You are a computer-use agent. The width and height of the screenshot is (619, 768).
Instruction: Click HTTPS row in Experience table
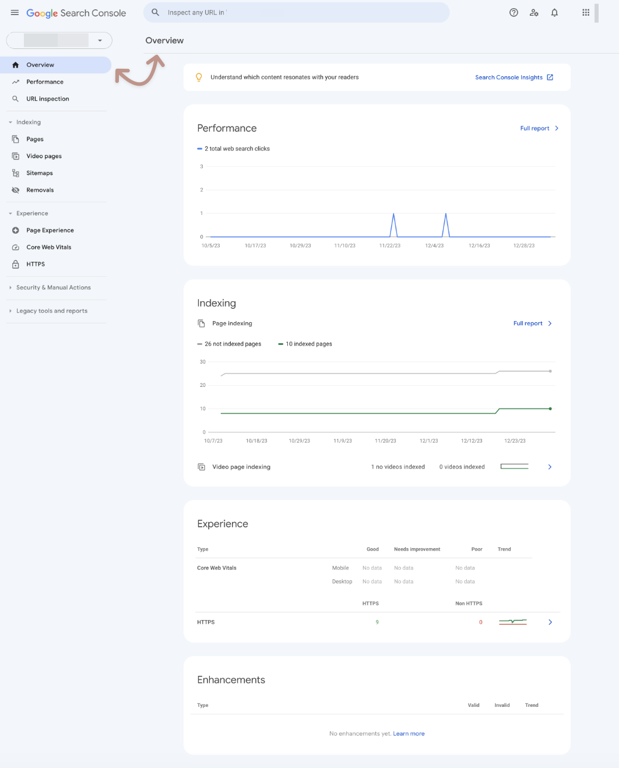[x=378, y=622]
